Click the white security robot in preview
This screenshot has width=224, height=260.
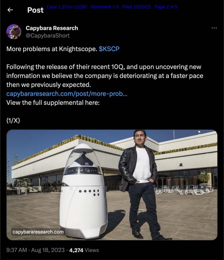pos(83,191)
